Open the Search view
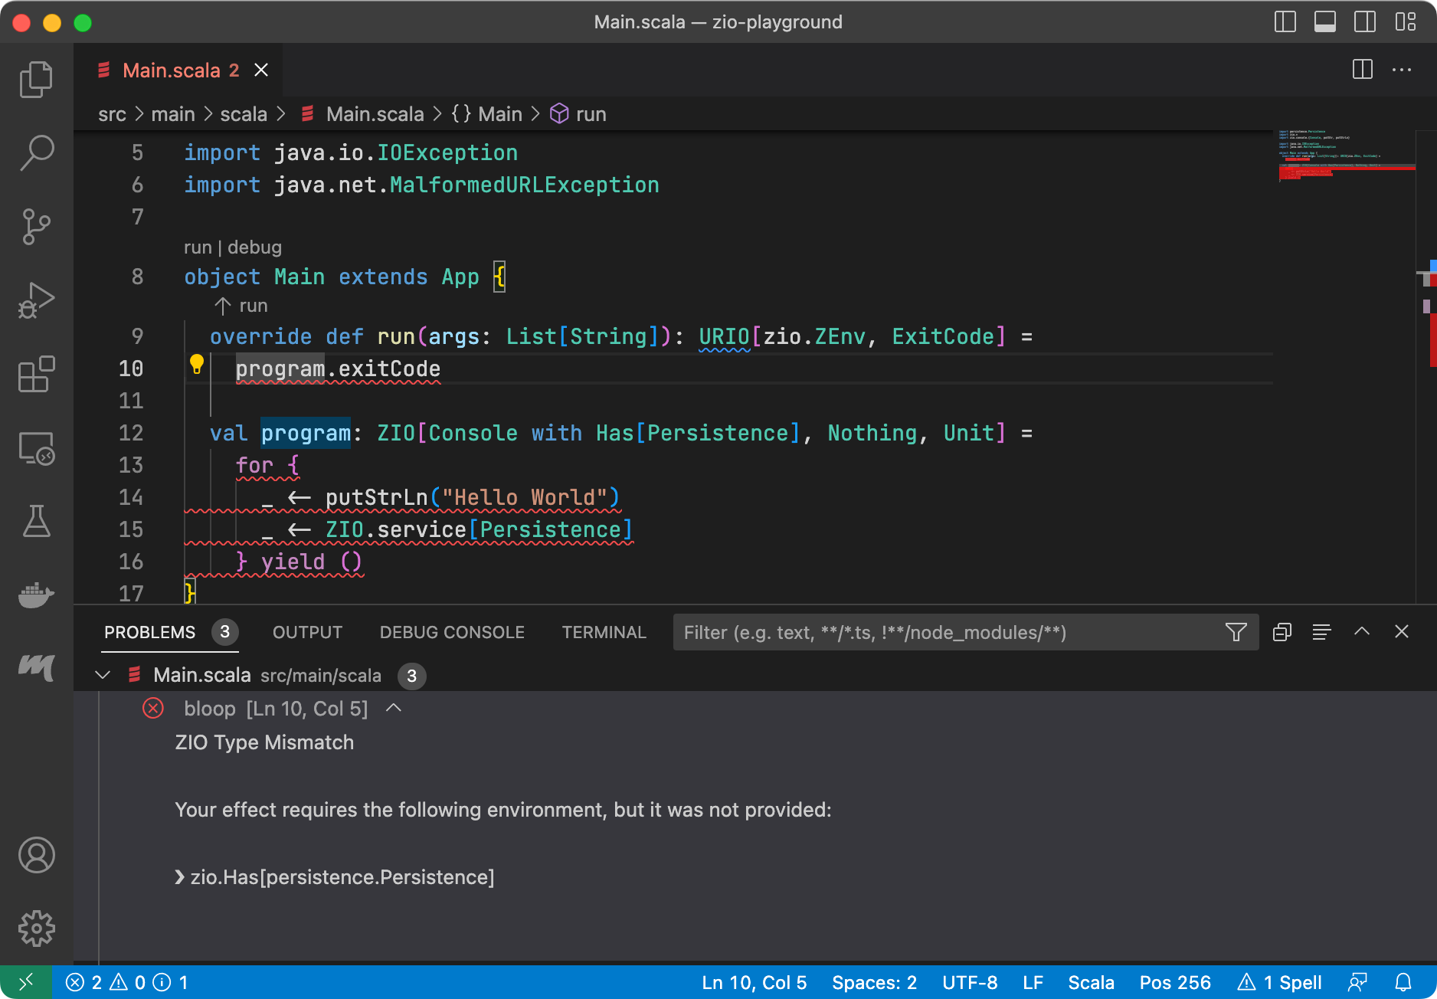The image size is (1437, 999). 36,153
